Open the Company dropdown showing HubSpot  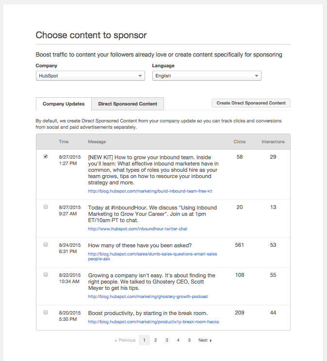[x=90, y=76]
